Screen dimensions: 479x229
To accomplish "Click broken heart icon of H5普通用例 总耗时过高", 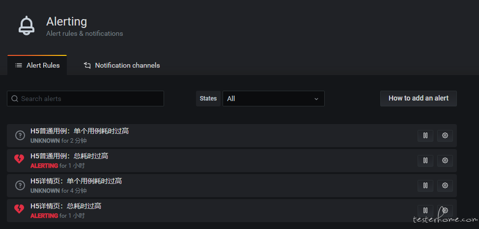I will pos(19,159).
